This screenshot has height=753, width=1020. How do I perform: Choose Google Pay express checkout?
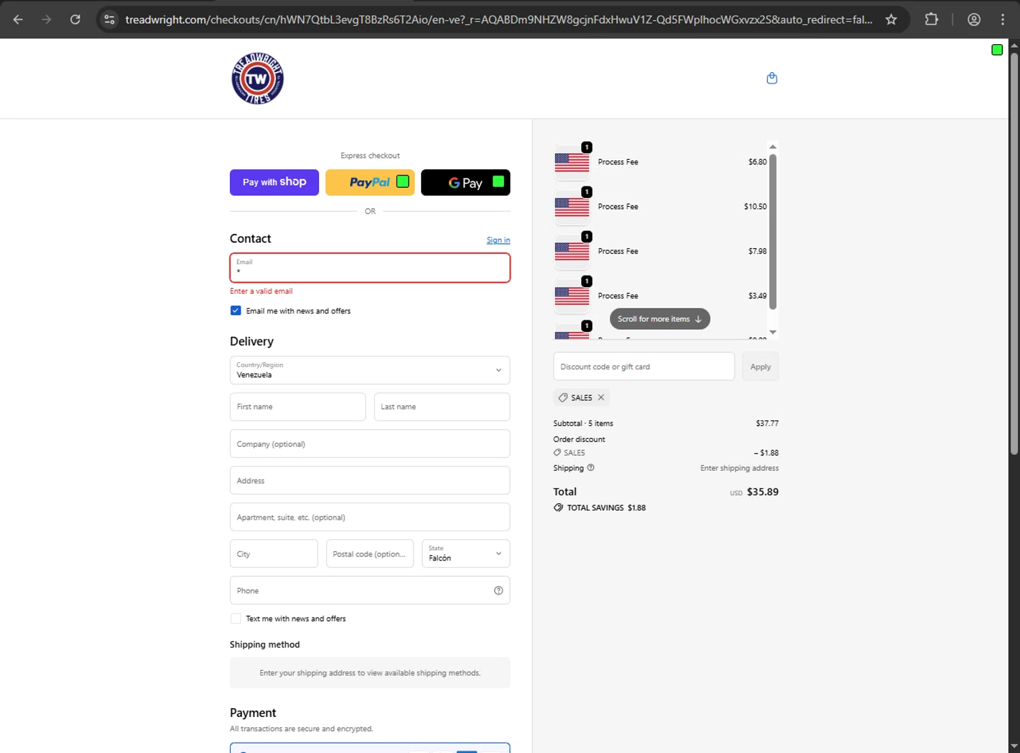point(466,182)
